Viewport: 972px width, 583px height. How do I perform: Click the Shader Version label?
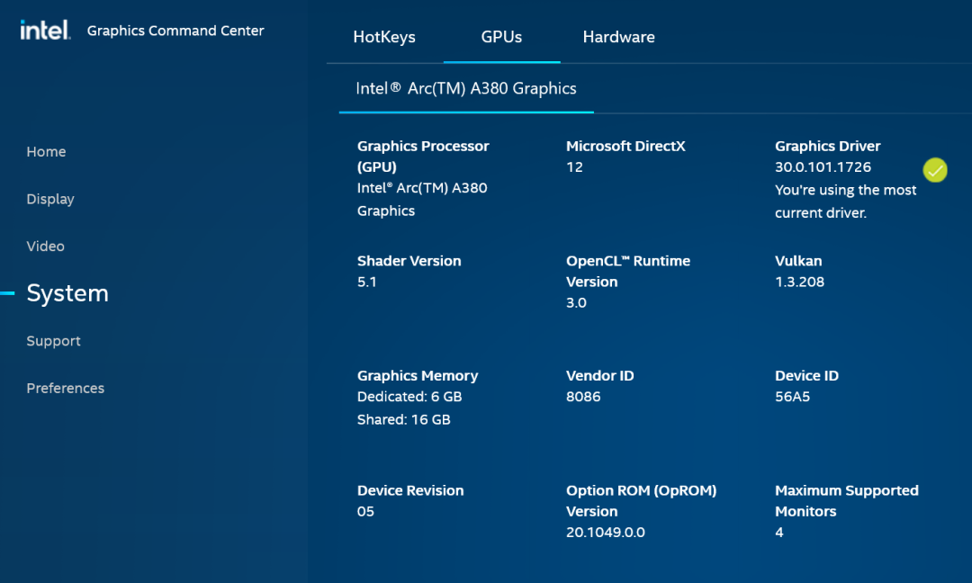click(x=409, y=261)
